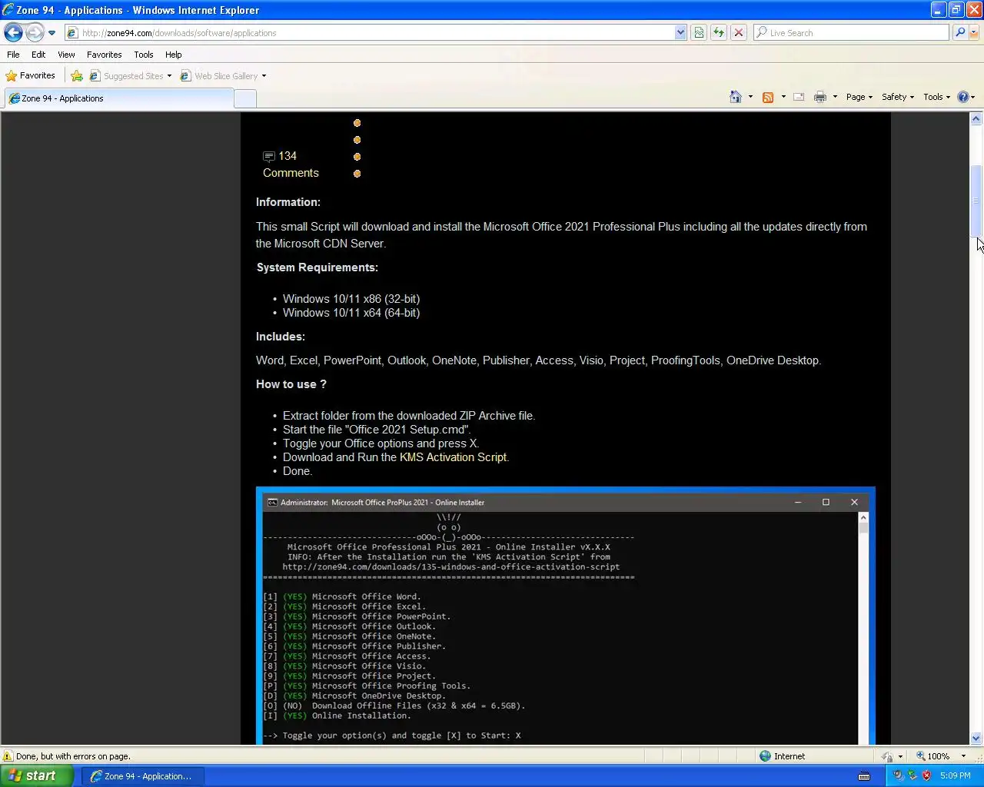Viewport: 984px width, 787px height.
Task: Click the red Security Center shield icon
Action: coord(926,776)
